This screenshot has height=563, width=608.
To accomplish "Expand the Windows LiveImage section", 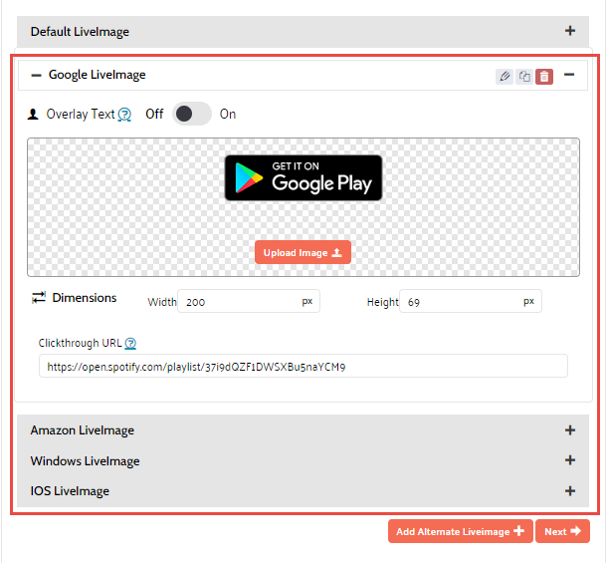I will tap(570, 460).
